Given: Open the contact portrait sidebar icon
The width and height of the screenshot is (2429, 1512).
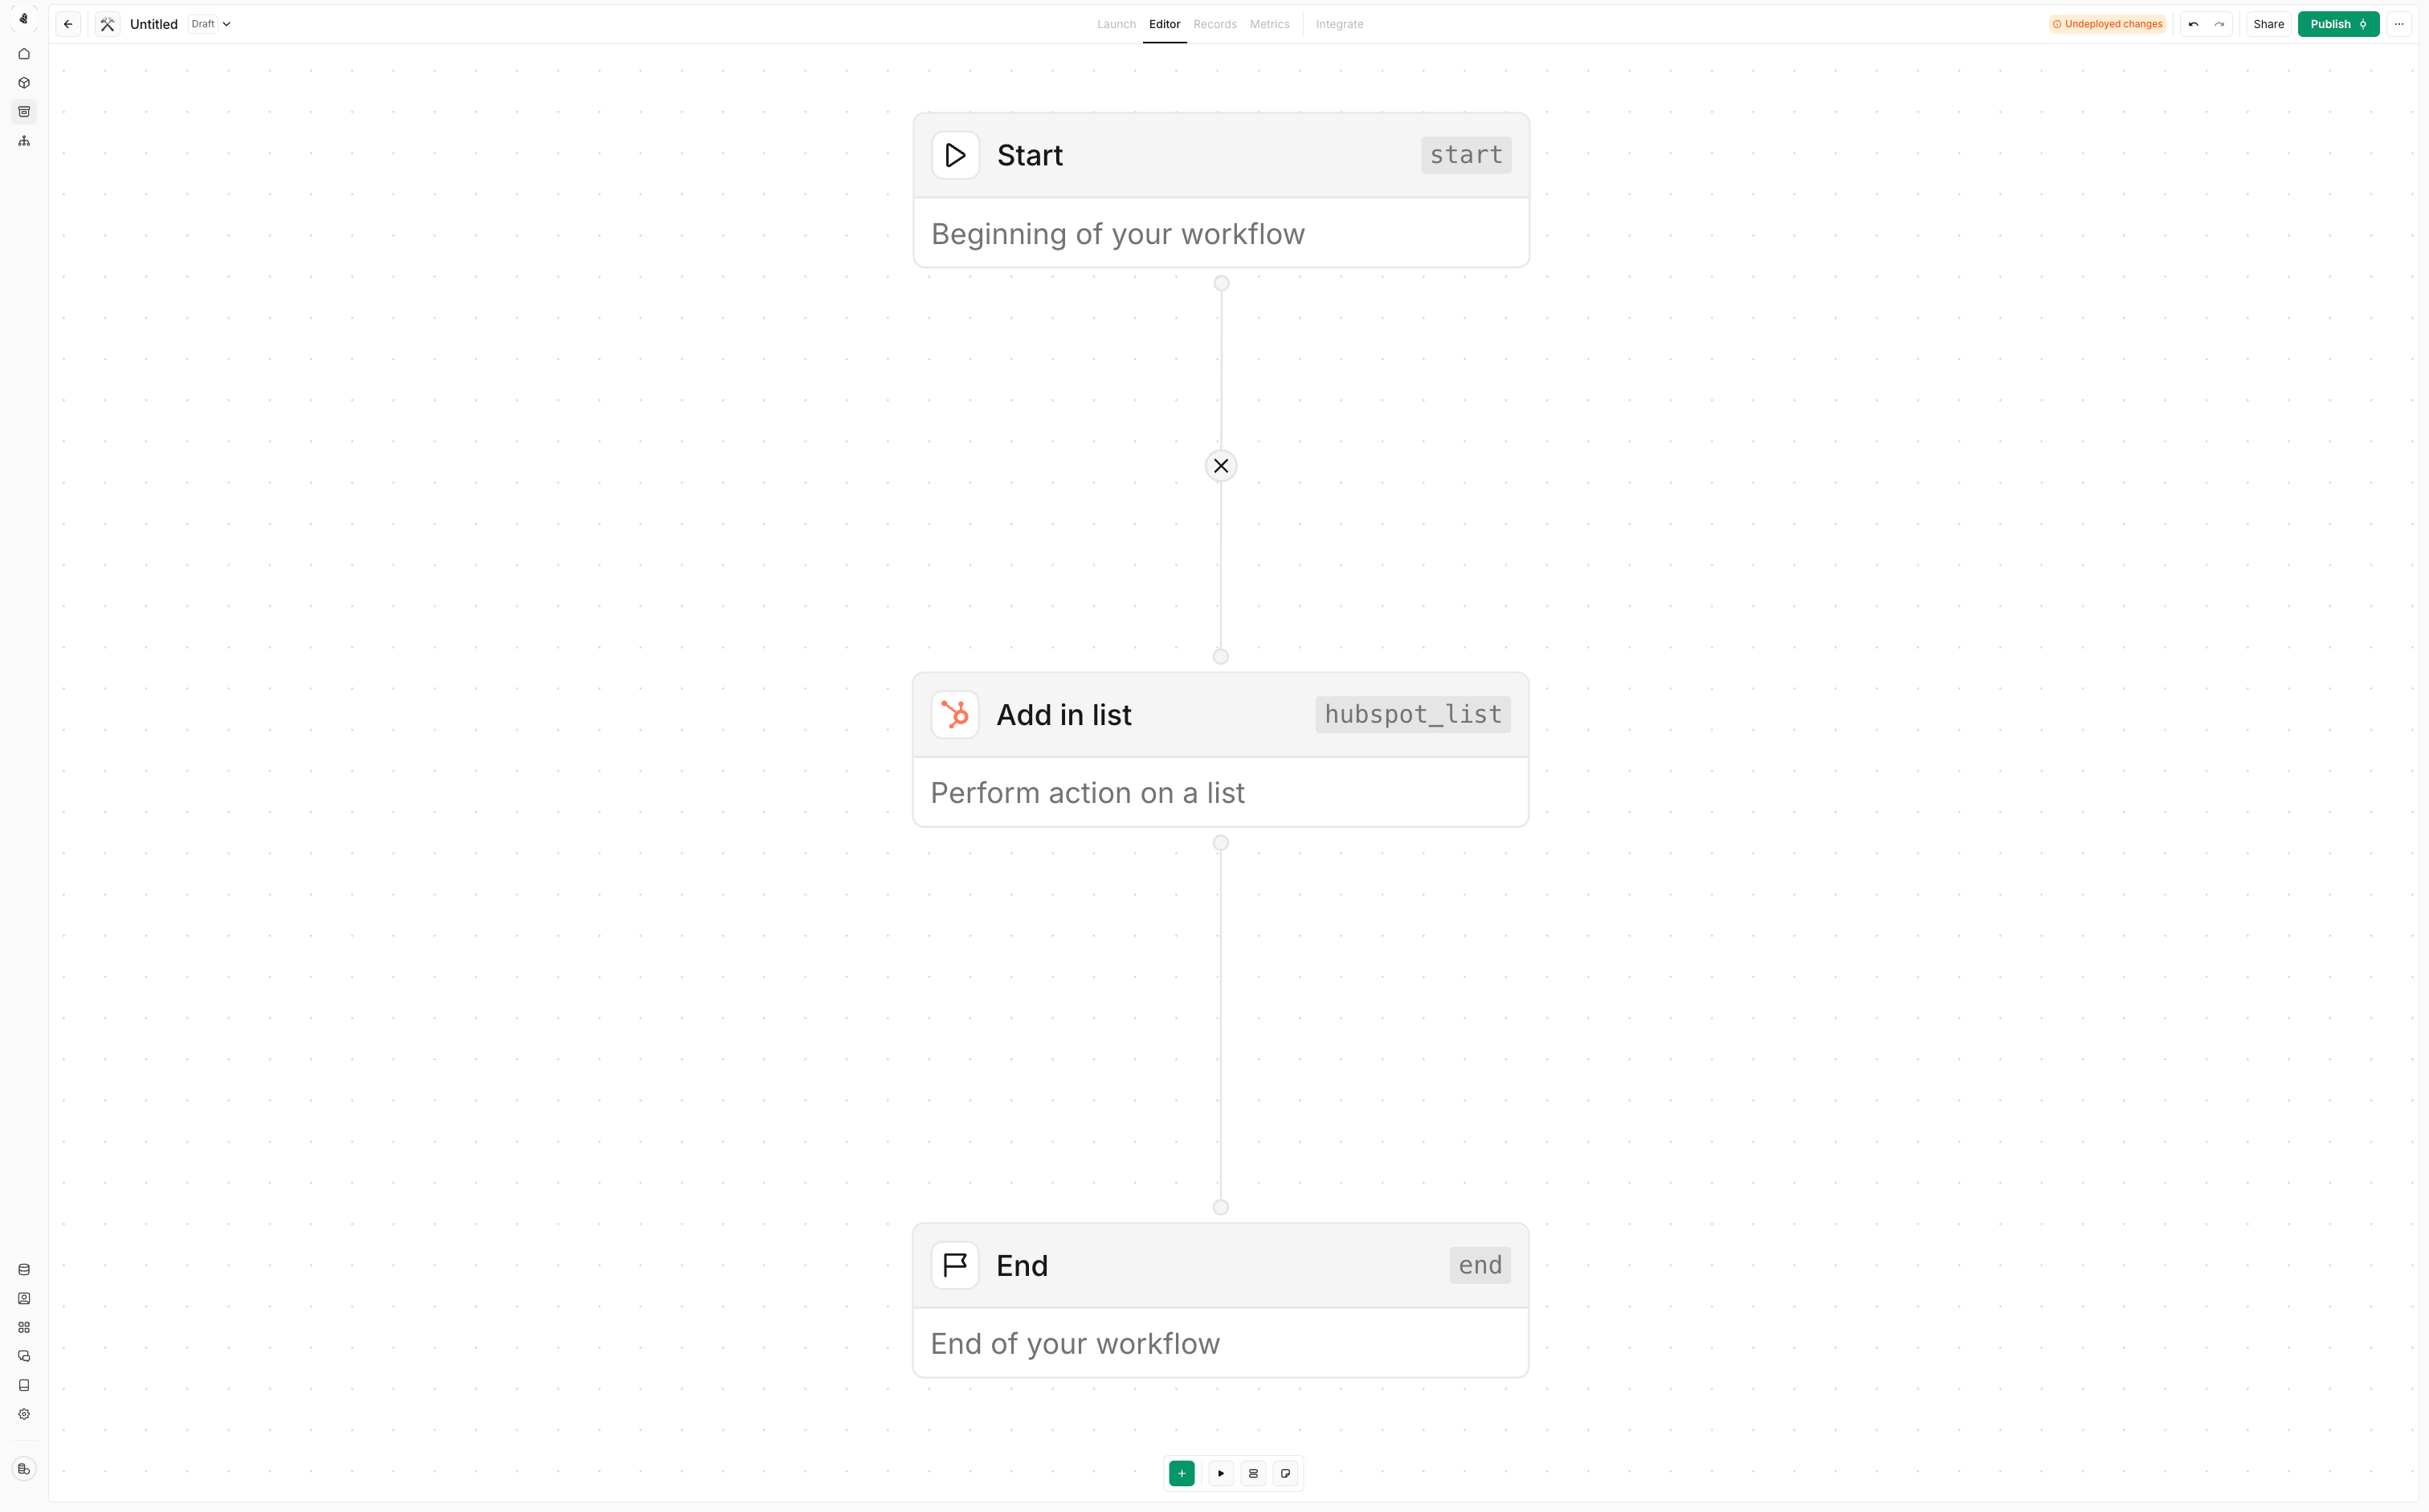Looking at the screenshot, I should [x=24, y=1299].
